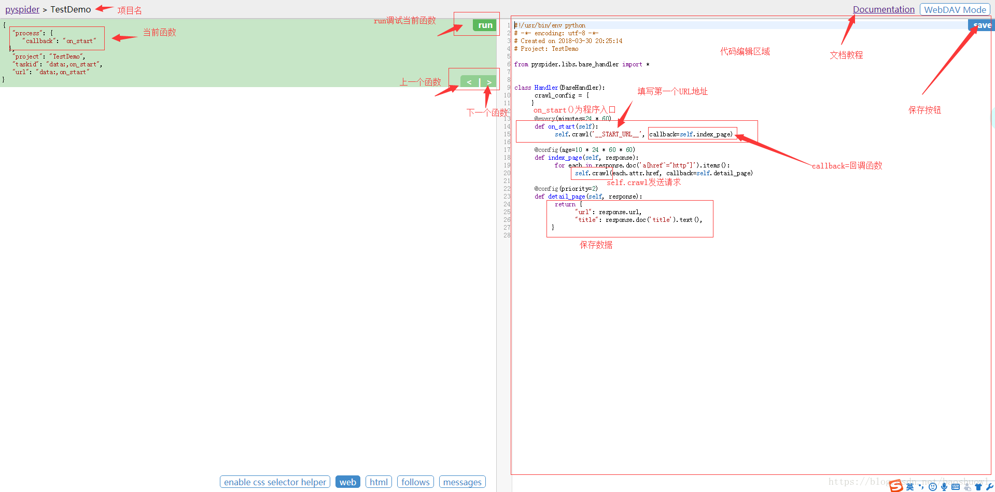Go to previous function with < arrow
Screen dimensions: 995x492
(x=469, y=82)
